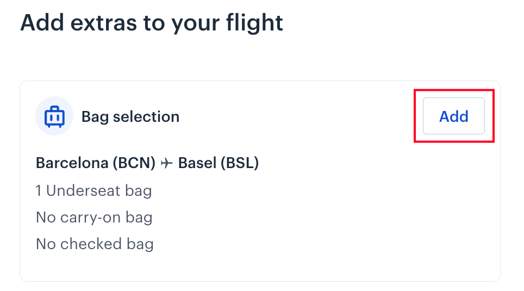The image size is (524, 291).
Task: Click the word "Add" in the page heading
Action: click(40, 23)
